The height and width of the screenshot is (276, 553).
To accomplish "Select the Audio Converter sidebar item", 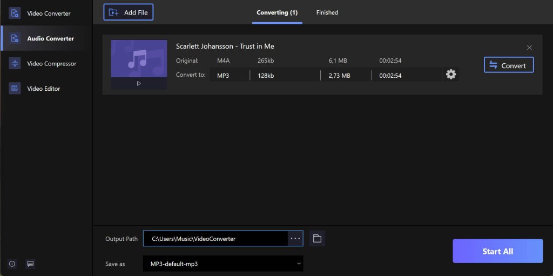I will 46,38.
